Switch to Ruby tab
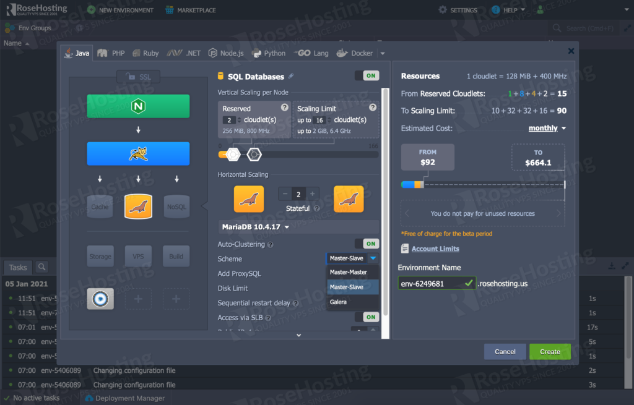634x405 pixels. [x=145, y=53]
